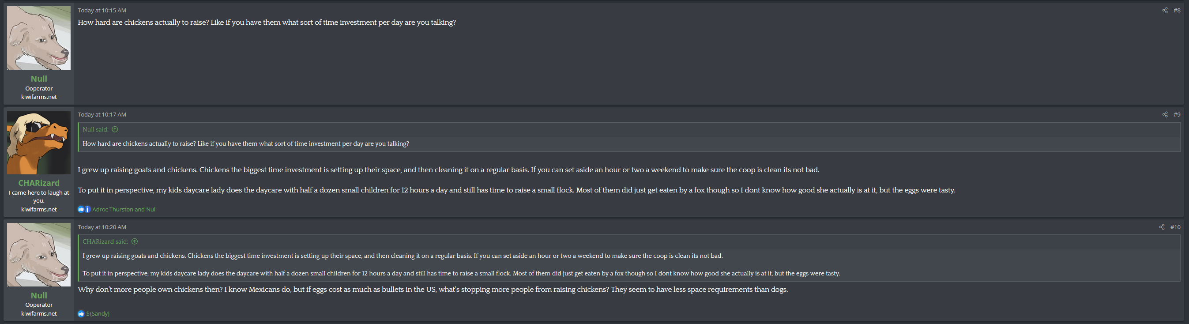The height and width of the screenshot is (324, 1189).
Task: Open CHARizard's profile from username
Action: (39, 183)
